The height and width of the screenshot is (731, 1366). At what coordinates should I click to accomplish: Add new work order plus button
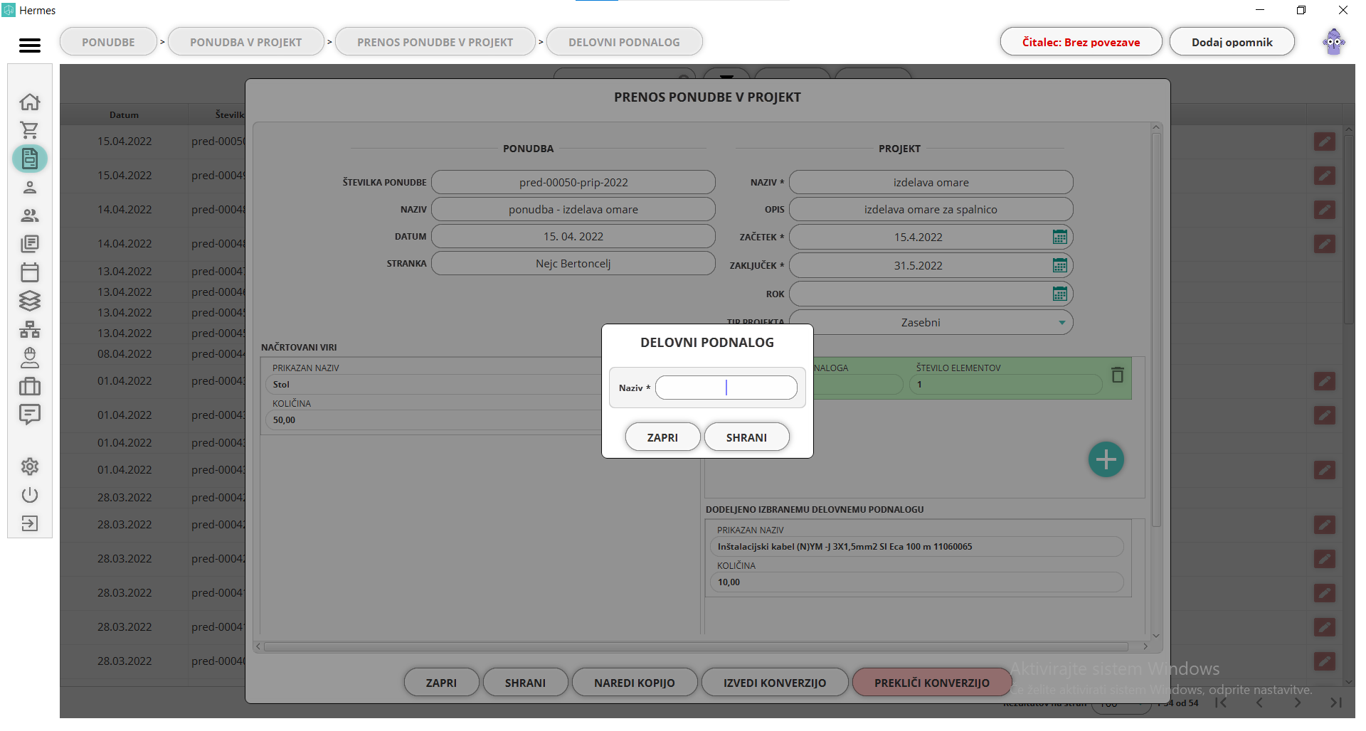click(x=1106, y=459)
